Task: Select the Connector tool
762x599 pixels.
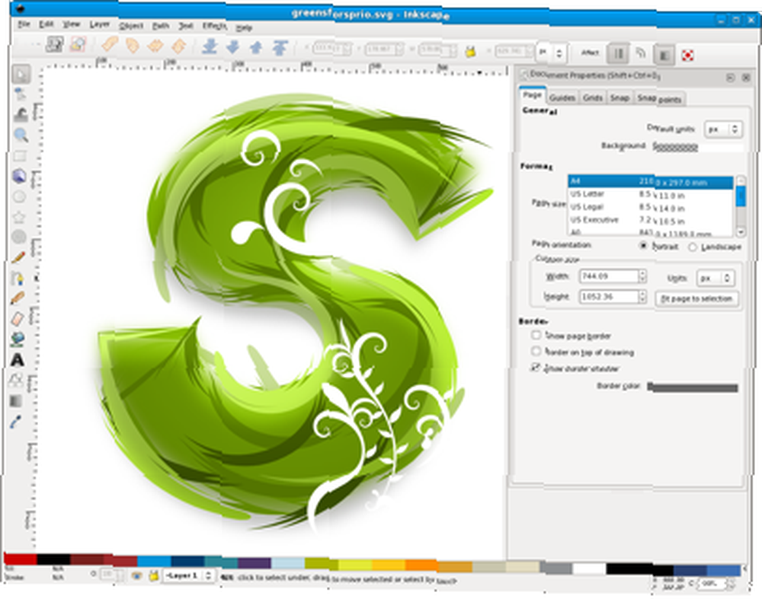Action: [x=17, y=380]
